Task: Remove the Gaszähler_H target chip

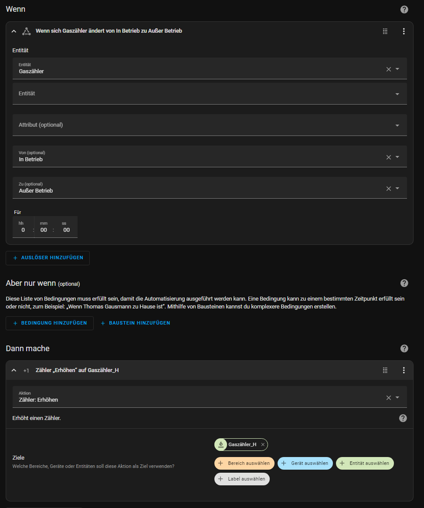Action: (263, 444)
